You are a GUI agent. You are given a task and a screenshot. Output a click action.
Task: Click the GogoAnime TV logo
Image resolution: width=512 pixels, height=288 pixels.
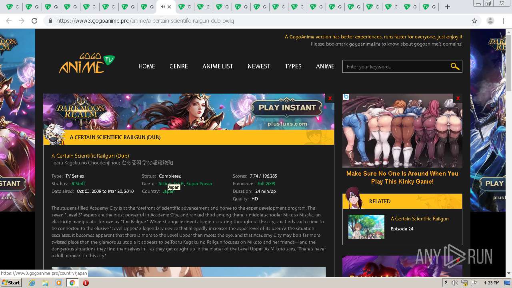(87, 63)
